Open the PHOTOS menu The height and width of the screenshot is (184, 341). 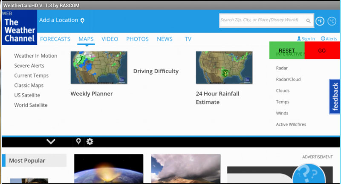click(x=137, y=39)
